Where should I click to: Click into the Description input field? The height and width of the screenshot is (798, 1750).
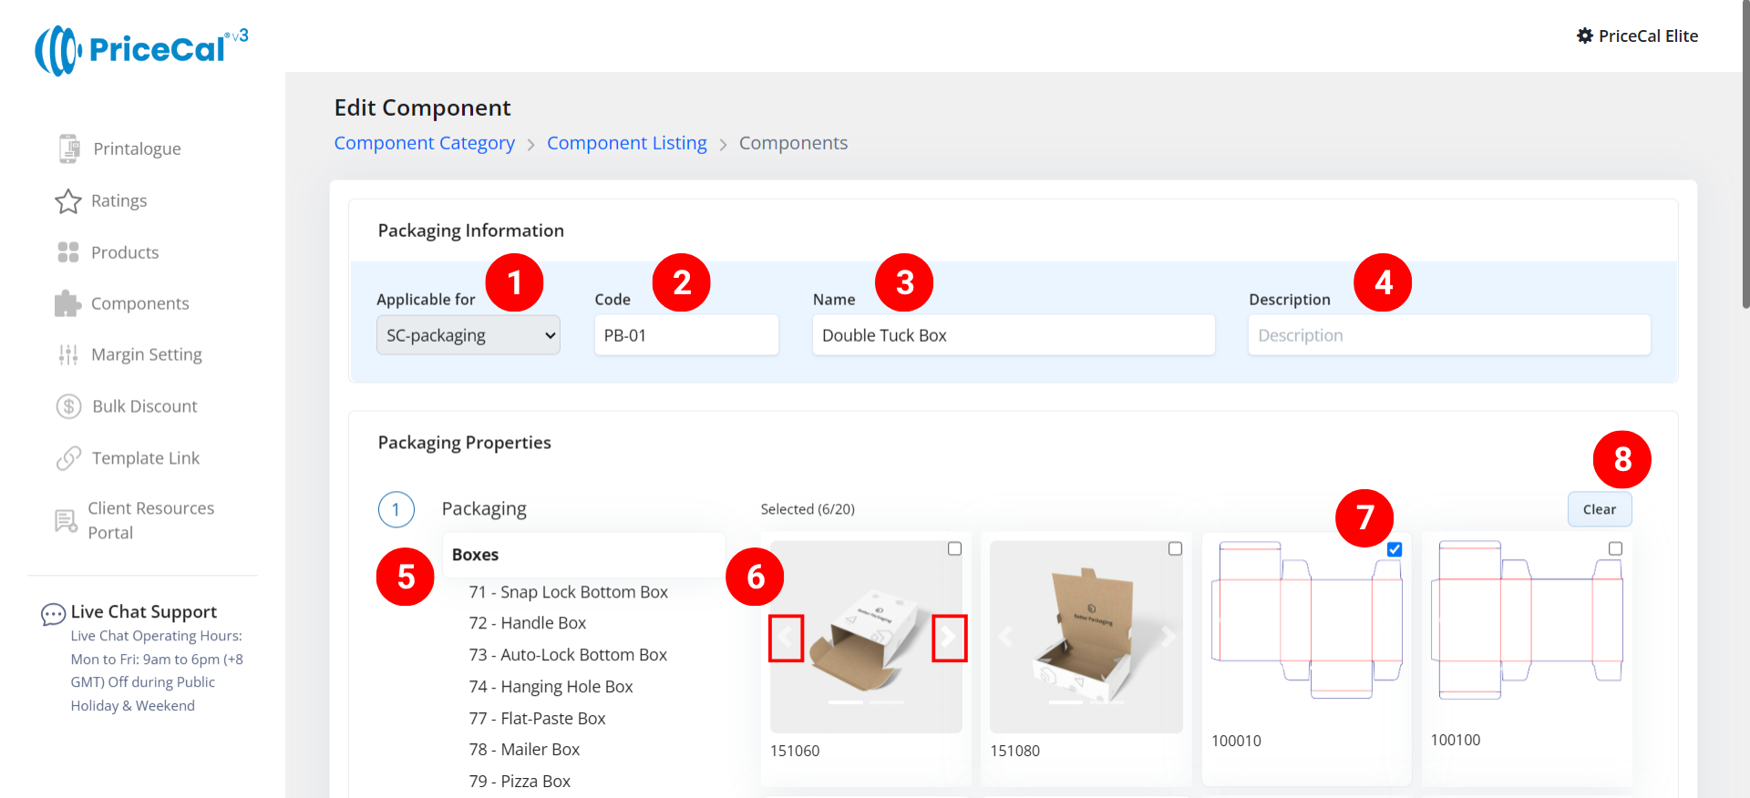click(x=1448, y=335)
